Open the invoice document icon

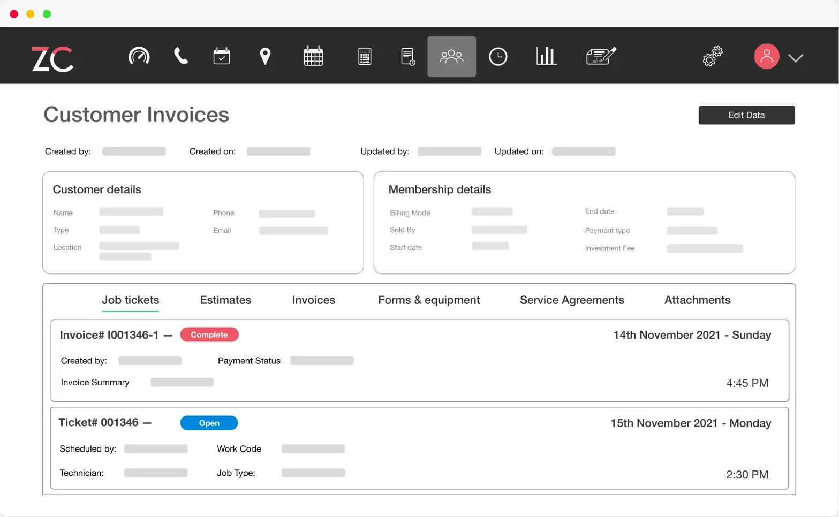[408, 56]
